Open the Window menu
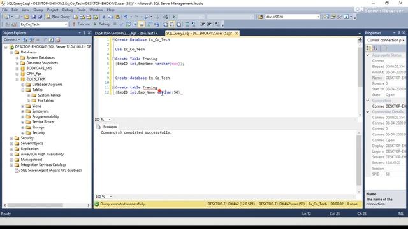This screenshot has height=229, width=408. [96, 10]
